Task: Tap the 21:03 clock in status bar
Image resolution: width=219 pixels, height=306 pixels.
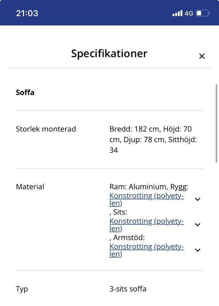Action: (x=27, y=13)
